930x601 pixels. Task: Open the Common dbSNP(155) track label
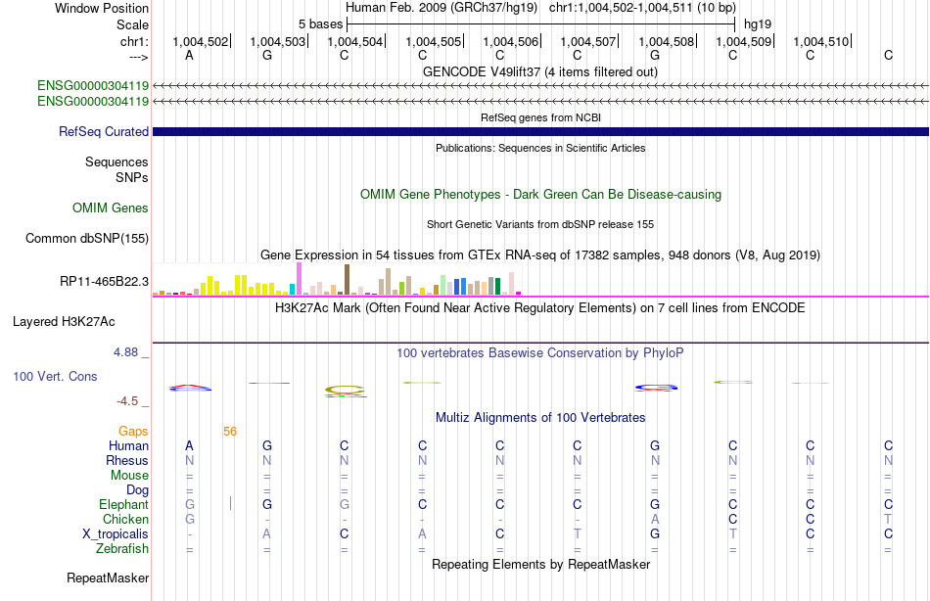(x=87, y=238)
